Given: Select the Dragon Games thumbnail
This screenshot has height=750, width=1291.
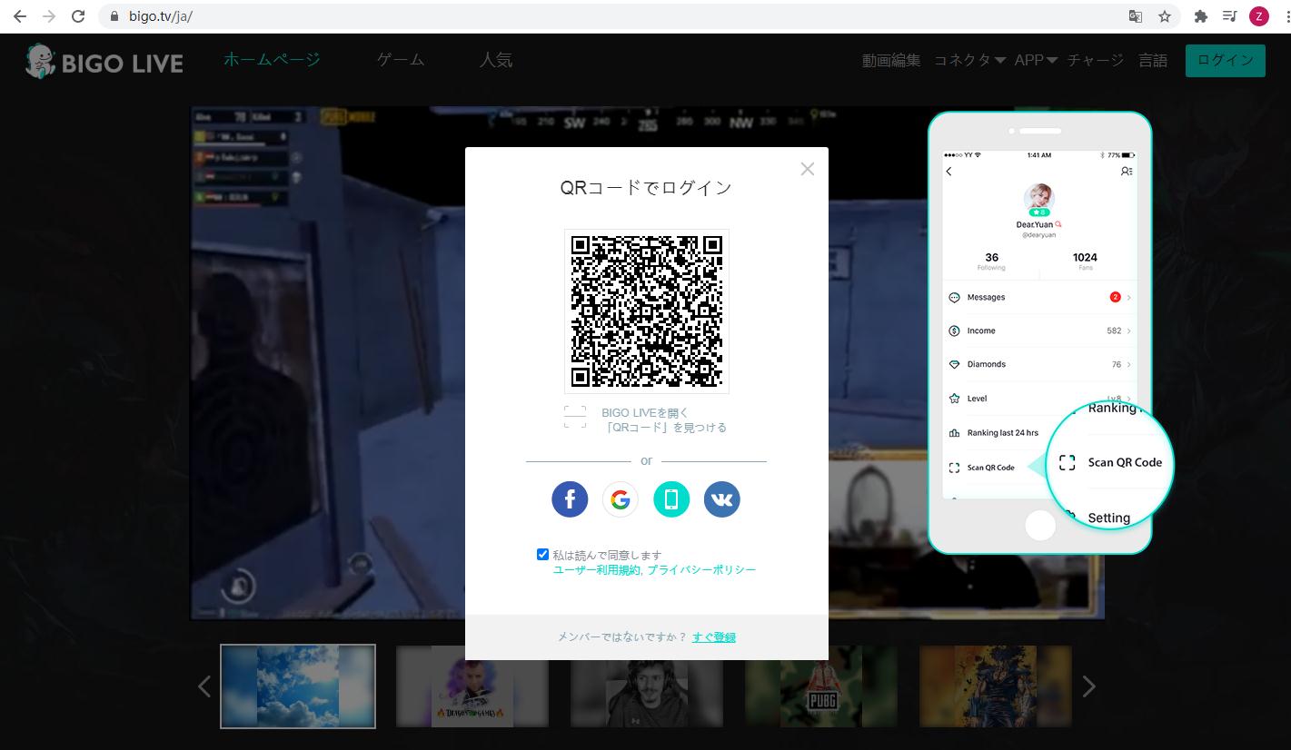Looking at the screenshot, I should pyautogui.click(x=472, y=686).
